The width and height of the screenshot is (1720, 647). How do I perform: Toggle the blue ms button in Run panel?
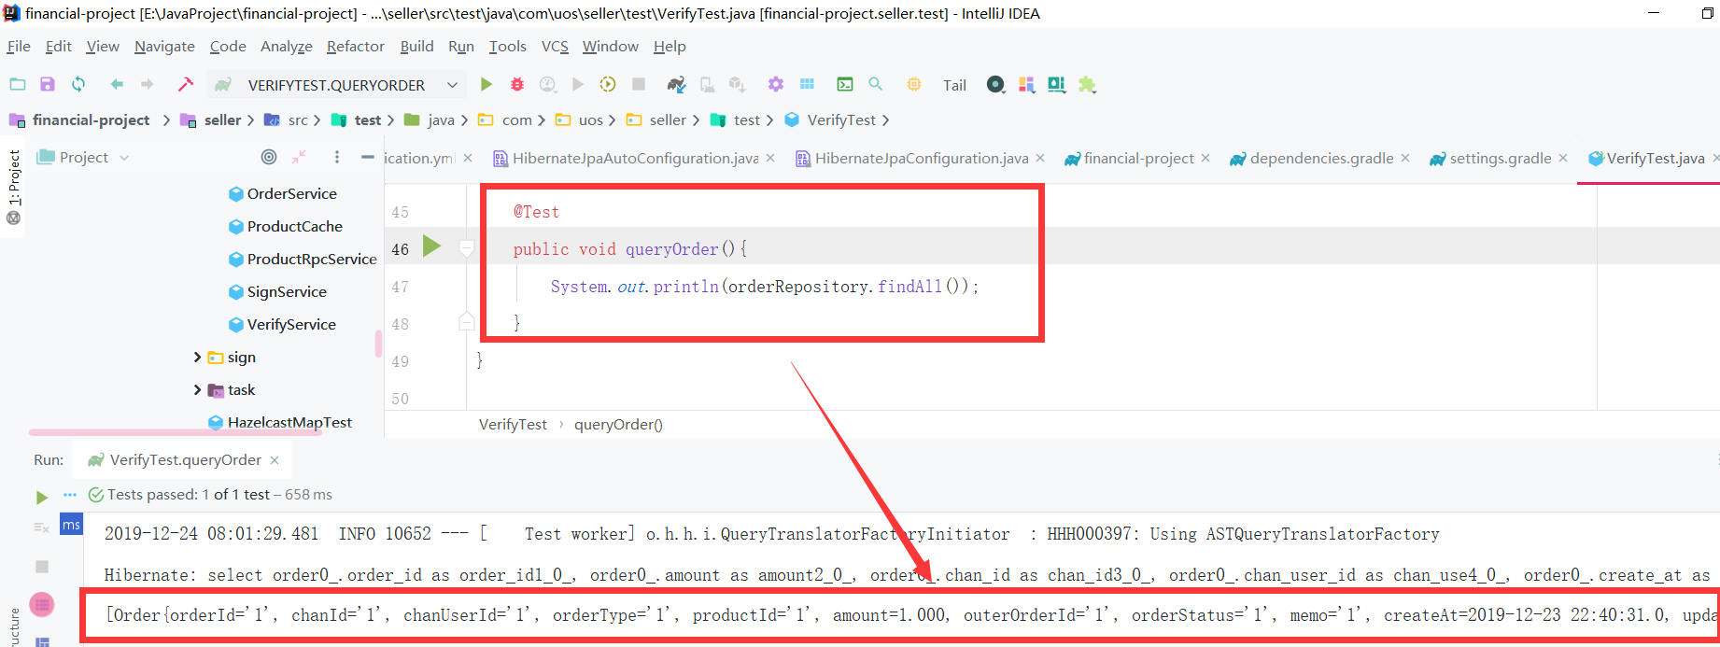[x=72, y=525]
